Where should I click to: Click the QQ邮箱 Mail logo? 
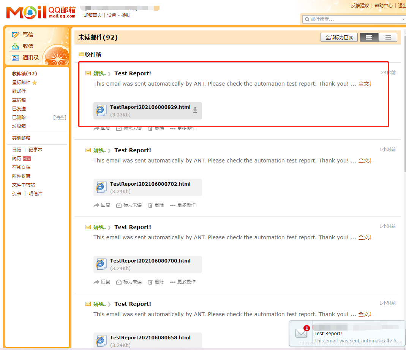click(41, 12)
